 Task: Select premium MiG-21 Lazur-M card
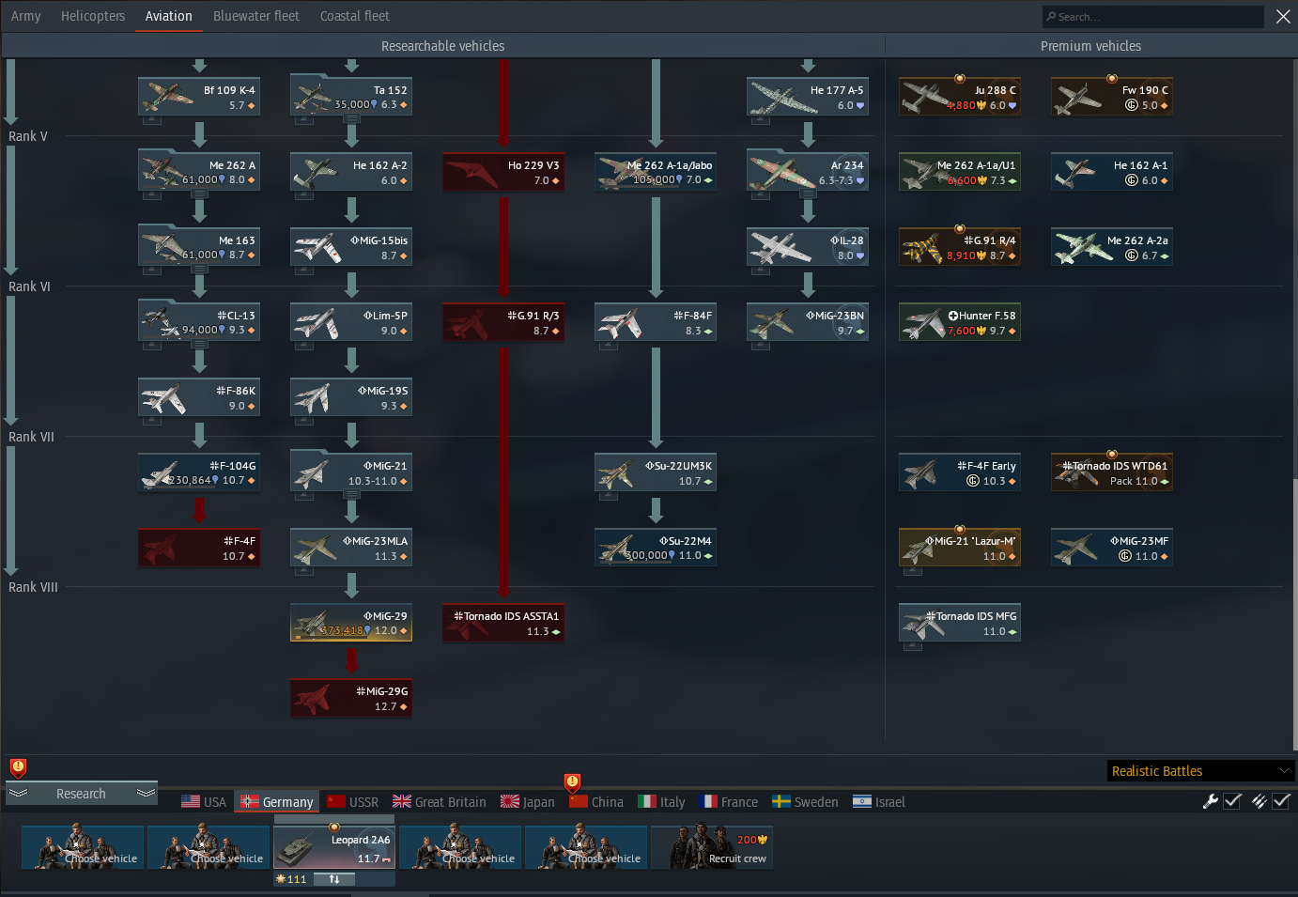(960, 548)
